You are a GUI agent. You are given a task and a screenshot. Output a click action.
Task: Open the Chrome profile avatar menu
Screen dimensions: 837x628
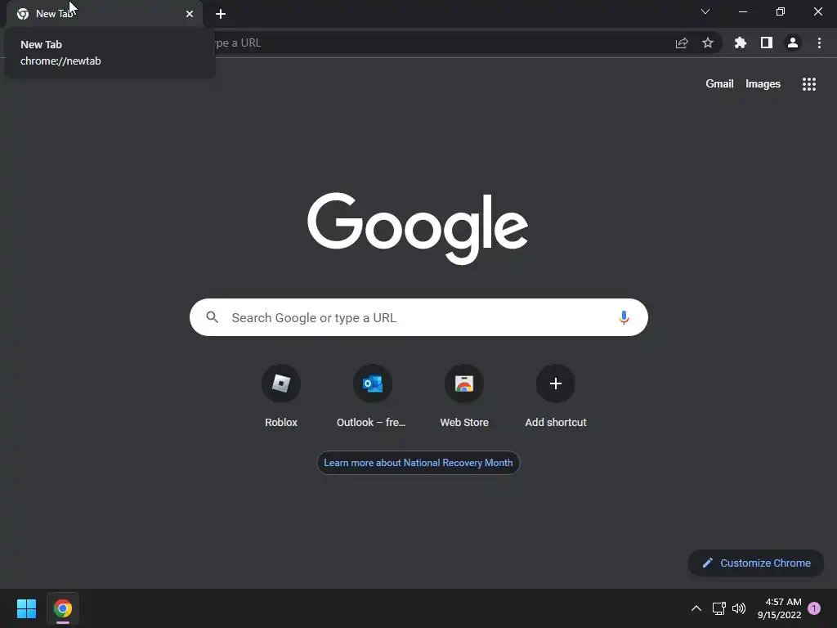click(x=793, y=43)
